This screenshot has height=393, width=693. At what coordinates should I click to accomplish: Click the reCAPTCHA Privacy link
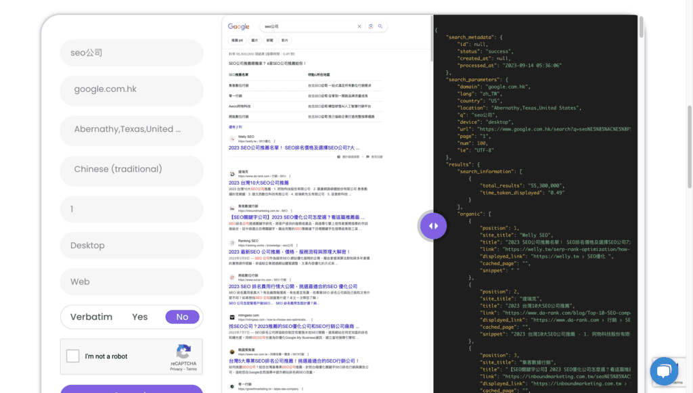177,369
